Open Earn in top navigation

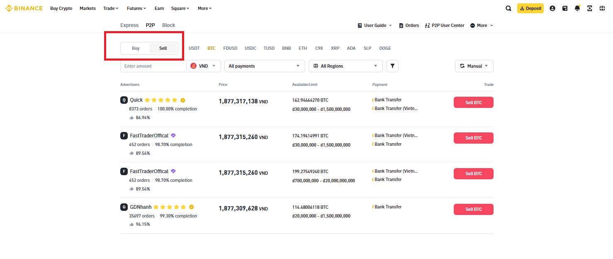pyautogui.click(x=159, y=8)
